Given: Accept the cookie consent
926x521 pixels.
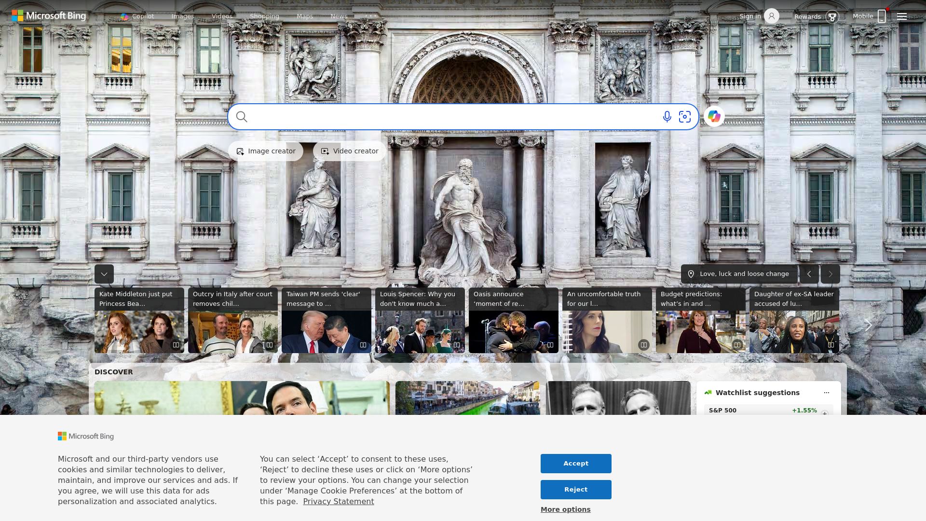Looking at the screenshot, I should [575, 463].
